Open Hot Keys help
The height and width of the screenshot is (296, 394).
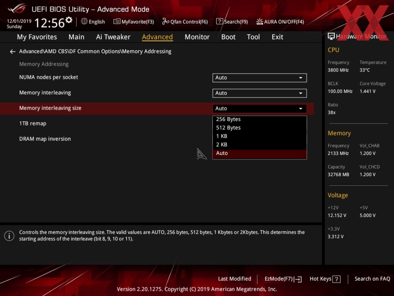coord(320,279)
